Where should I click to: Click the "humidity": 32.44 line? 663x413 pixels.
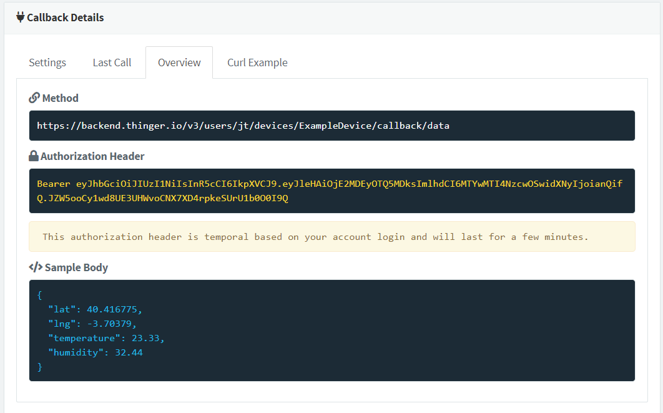(x=96, y=352)
